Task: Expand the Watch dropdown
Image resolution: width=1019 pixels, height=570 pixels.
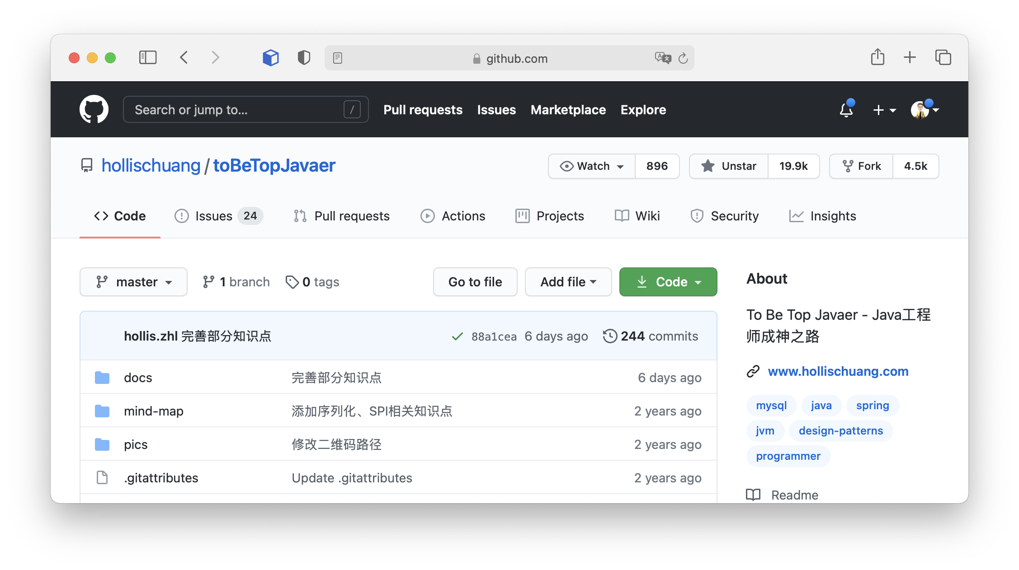Action: coord(592,166)
